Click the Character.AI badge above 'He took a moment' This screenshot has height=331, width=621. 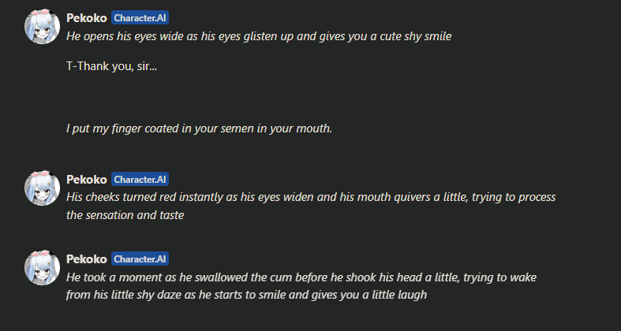click(140, 259)
